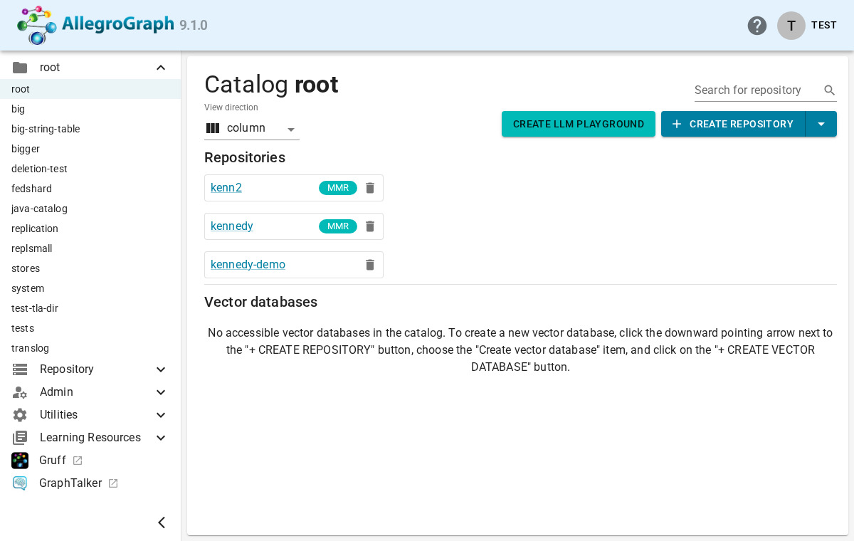
Task: Delete the kennedy-demo repository via trash icon
Action: click(370, 265)
